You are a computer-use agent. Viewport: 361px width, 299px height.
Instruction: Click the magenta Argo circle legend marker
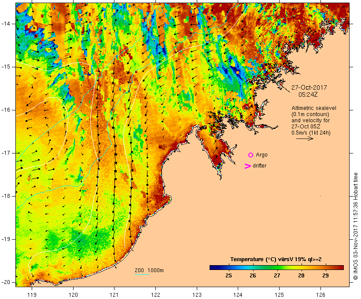point(251,155)
